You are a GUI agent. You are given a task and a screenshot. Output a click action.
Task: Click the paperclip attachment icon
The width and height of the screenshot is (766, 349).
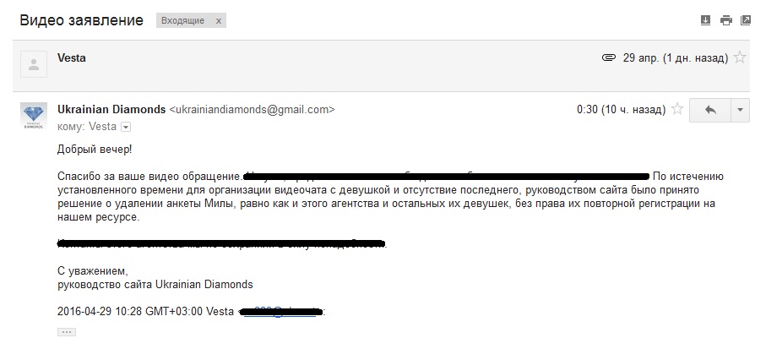click(607, 58)
